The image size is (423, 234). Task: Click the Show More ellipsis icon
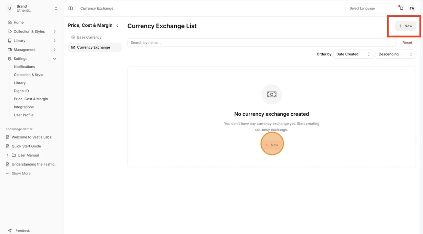(8, 173)
